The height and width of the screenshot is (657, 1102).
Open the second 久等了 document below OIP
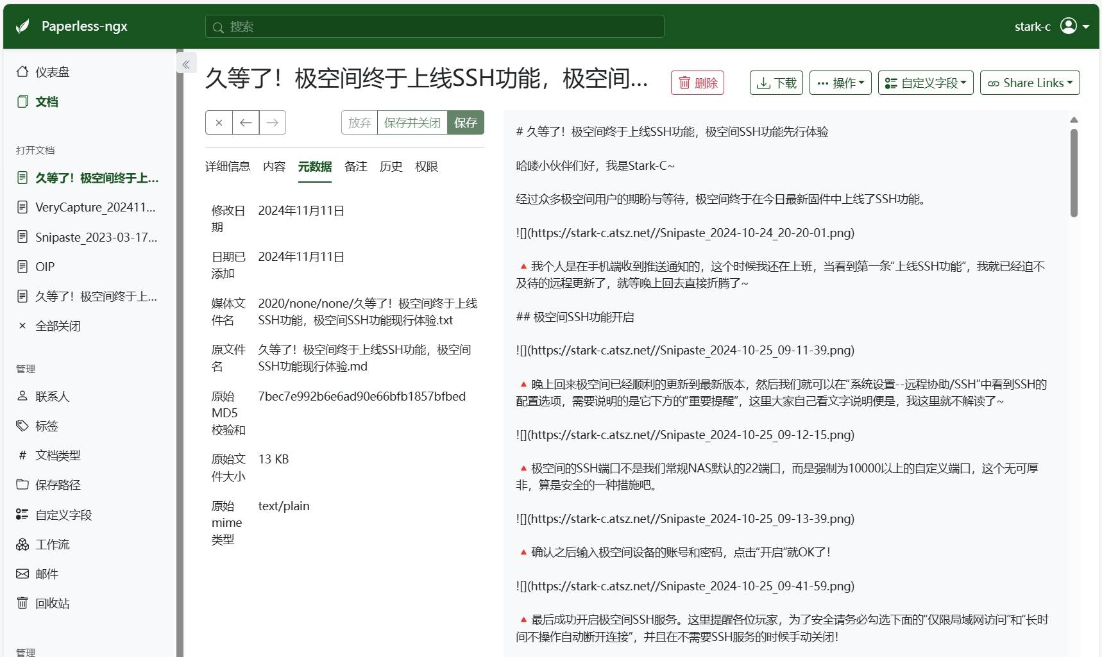tap(87, 296)
